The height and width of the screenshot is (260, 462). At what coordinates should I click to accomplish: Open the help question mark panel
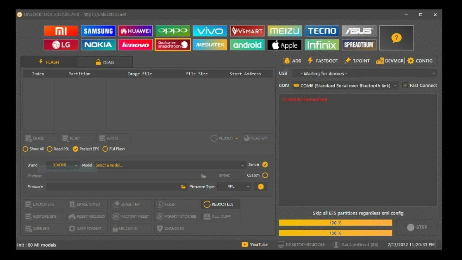pos(396,38)
